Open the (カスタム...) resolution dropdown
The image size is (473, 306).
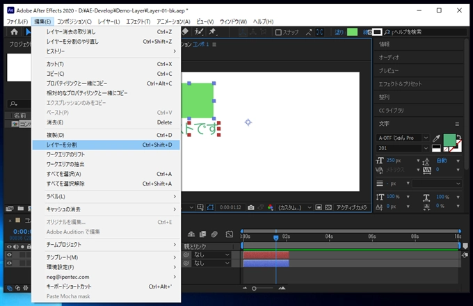point(294,207)
